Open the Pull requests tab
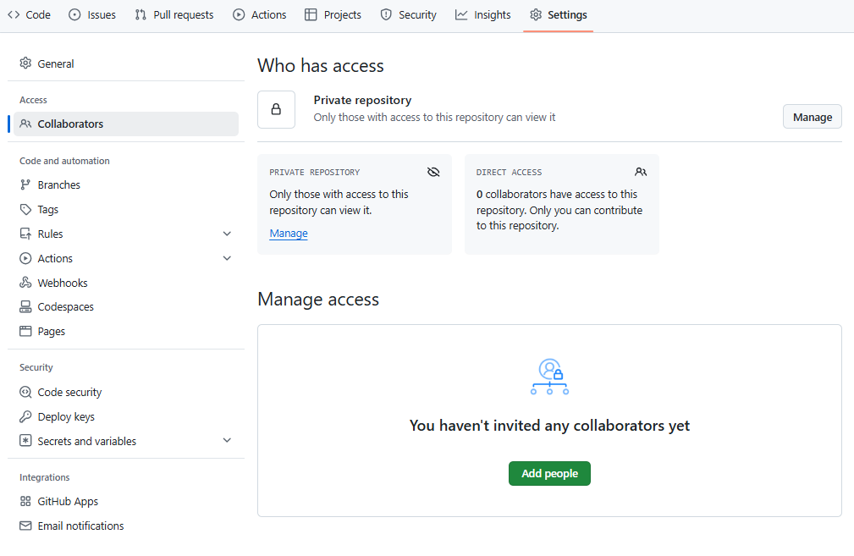 174,14
